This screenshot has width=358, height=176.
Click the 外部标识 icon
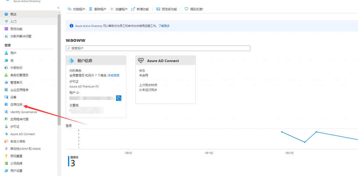tap(6, 68)
